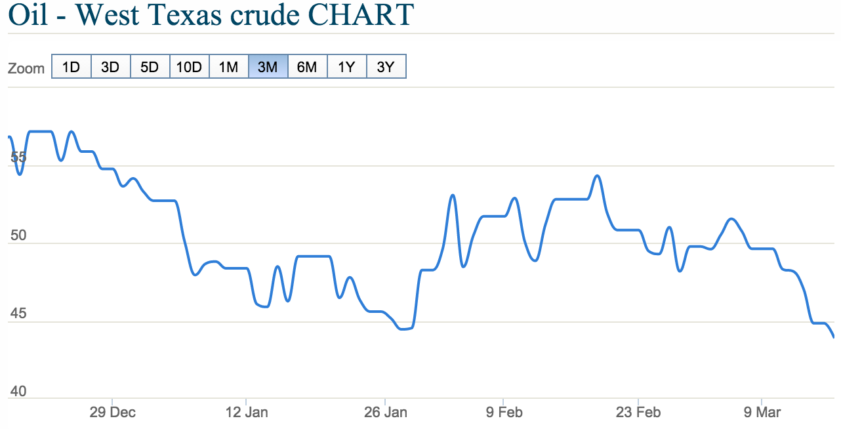The width and height of the screenshot is (841, 429).
Task: Click the highlighted 3M zoom button
Action: coord(268,67)
